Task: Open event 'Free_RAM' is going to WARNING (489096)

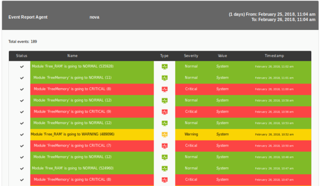Action: point(73,134)
